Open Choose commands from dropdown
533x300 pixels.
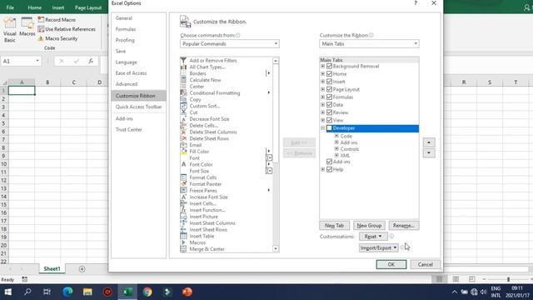(230, 44)
